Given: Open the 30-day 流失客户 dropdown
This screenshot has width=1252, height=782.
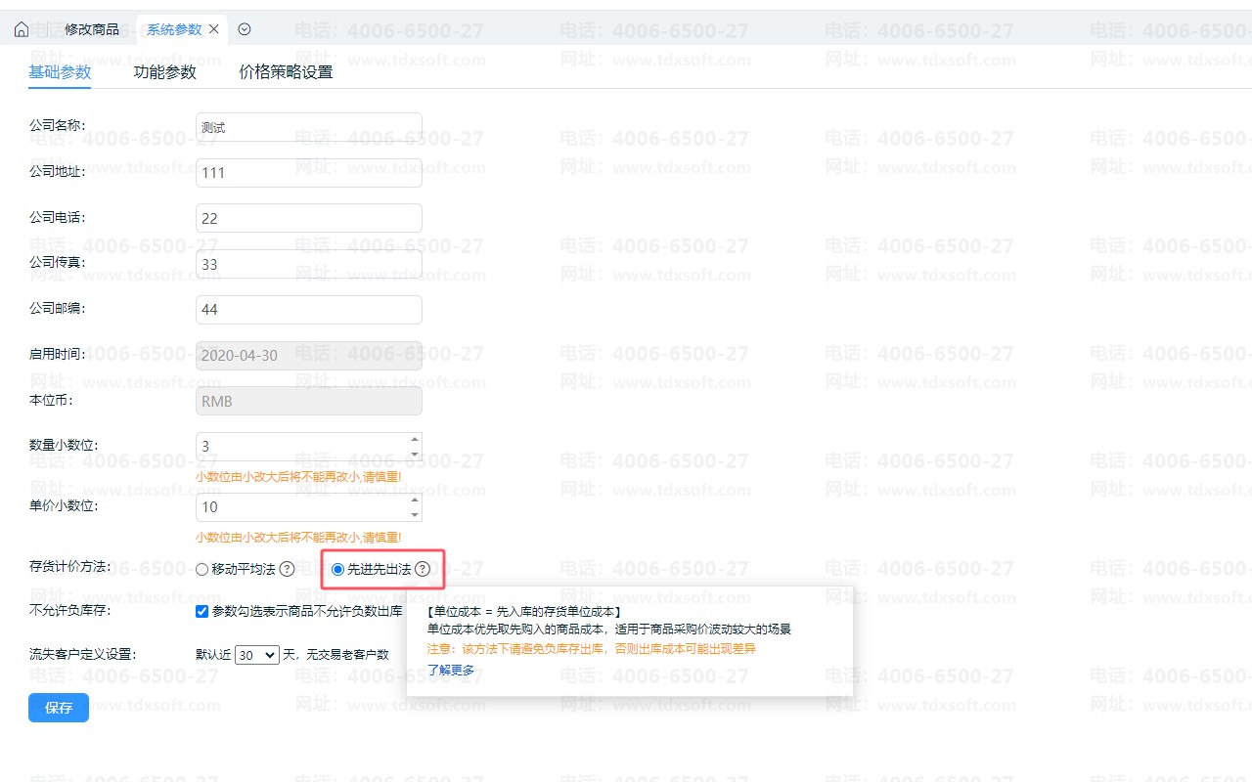Looking at the screenshot, I should [257, 655].
